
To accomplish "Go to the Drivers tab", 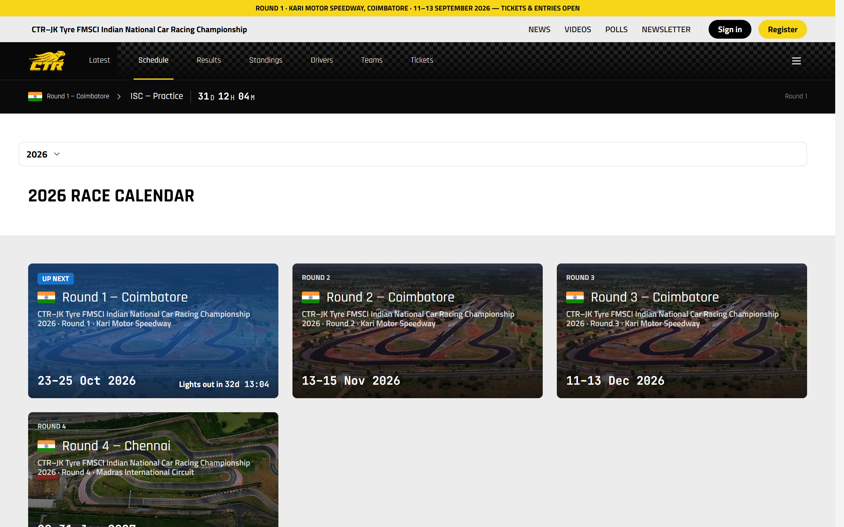I will tap(321, 60).
